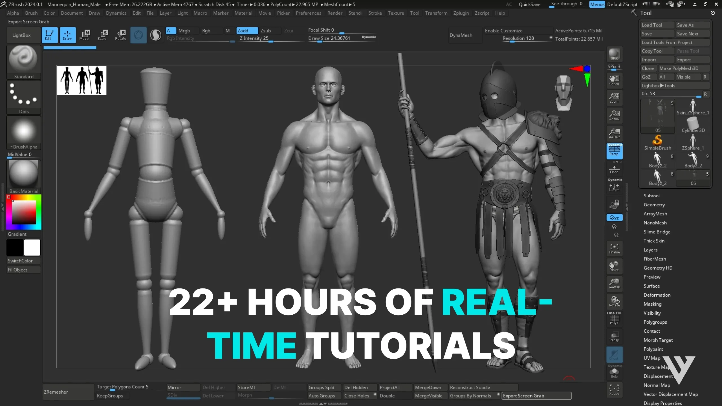Toggle the Floor grid icon

tap(614, 169)
